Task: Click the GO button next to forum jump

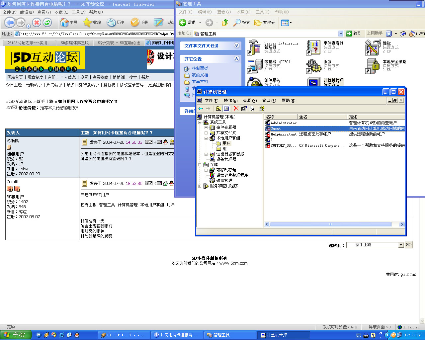Action: (409, 245)
